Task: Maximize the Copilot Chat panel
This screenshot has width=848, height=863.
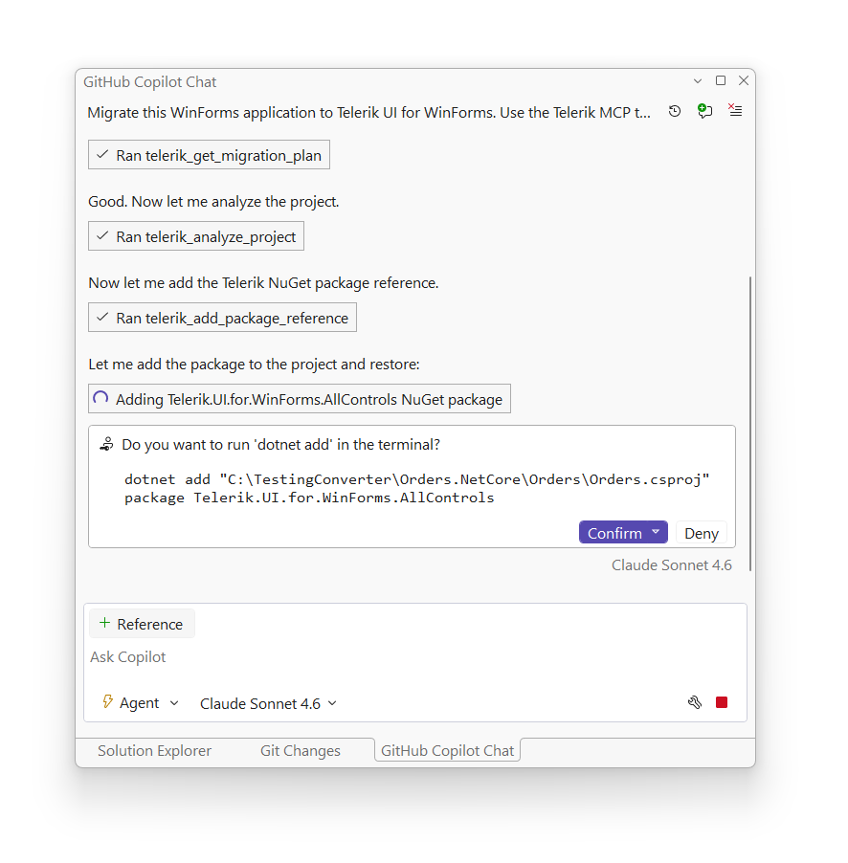Action: pos(721,81)
